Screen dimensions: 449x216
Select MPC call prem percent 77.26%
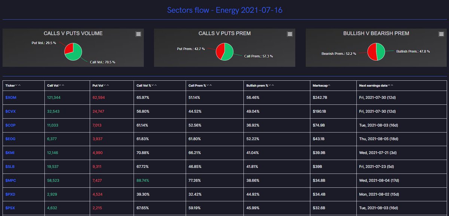194,180
